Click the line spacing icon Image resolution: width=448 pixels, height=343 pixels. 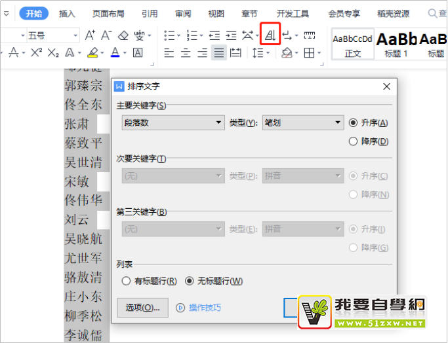pos(258,53)
